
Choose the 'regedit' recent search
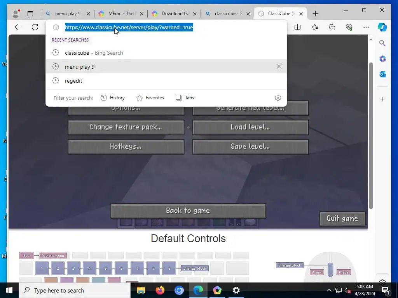pos(166,81)
